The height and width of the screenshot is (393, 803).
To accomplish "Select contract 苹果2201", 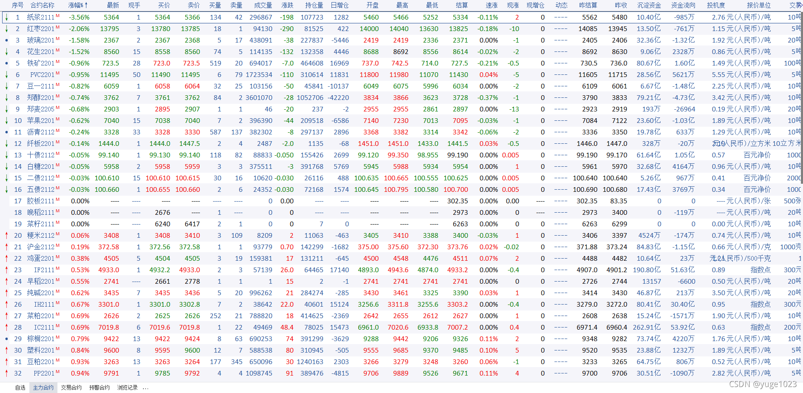I will click(x=40, y=121).
